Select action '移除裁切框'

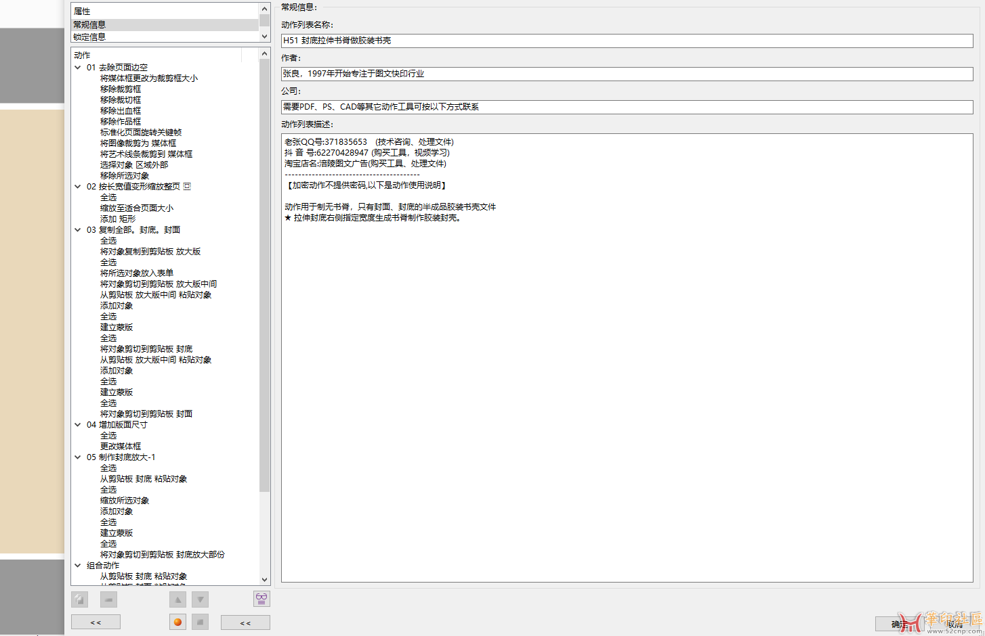[x=121, y=100]
